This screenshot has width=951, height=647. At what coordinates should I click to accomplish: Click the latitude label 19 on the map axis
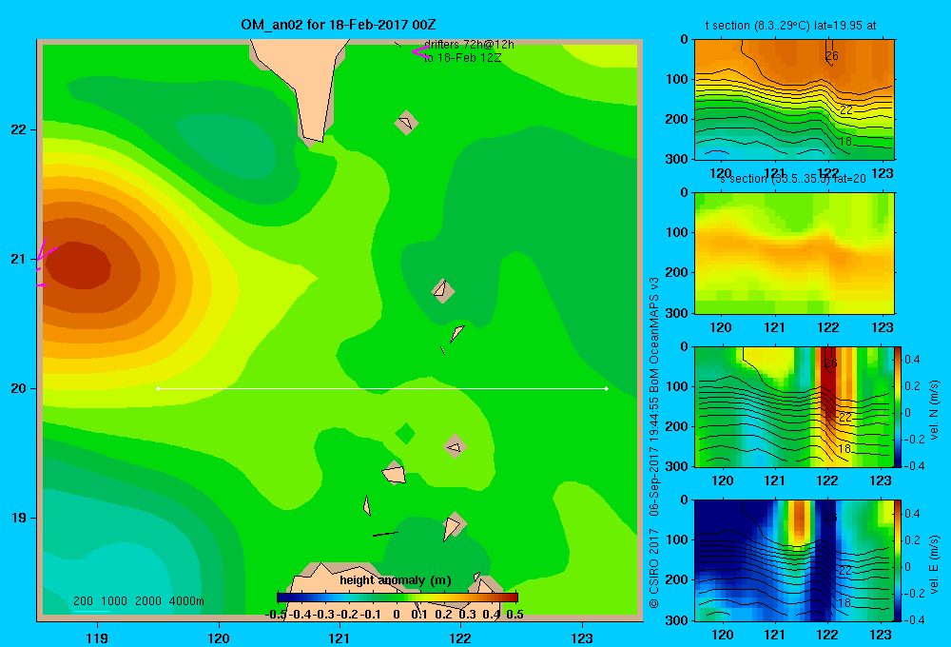pyautogui.click(x=19, y=518)
